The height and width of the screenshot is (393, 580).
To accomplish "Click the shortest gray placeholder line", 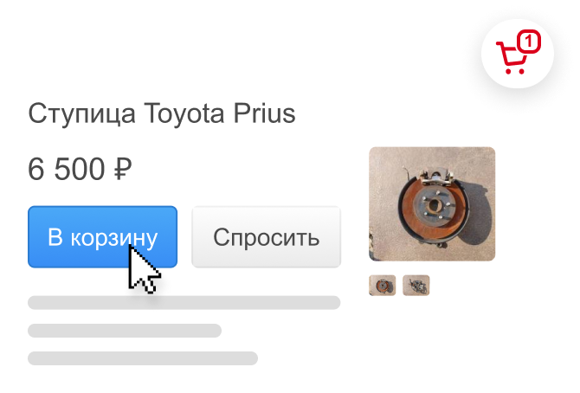I will click(x=125, y=331).
